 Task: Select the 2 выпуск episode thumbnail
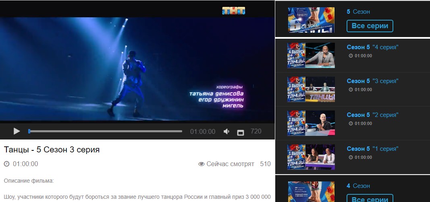[311, 123]
